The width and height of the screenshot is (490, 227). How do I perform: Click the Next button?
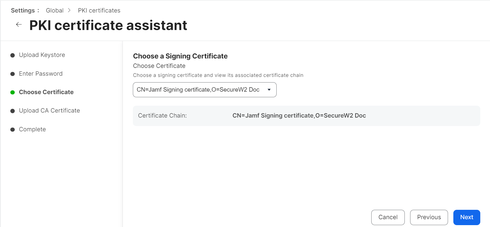(x=467, y=217)
